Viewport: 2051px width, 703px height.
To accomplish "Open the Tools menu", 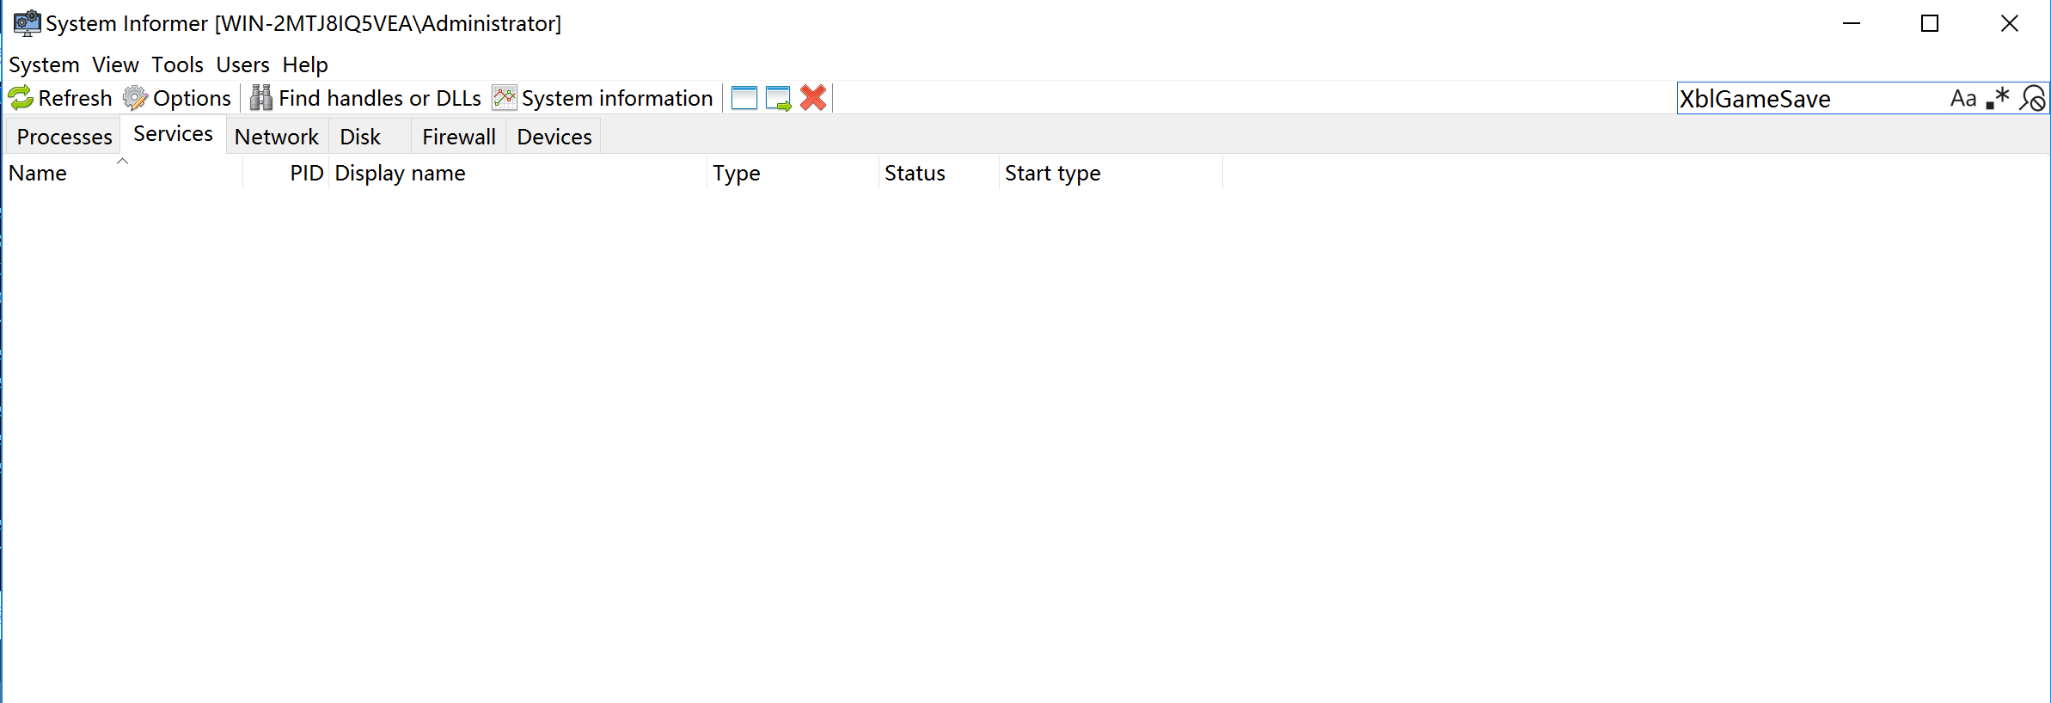I will tap(177, 64).
